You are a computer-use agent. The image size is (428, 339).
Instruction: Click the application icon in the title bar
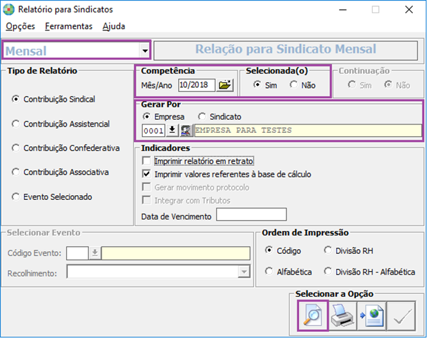pyautogui.click(x=8, y=10)
